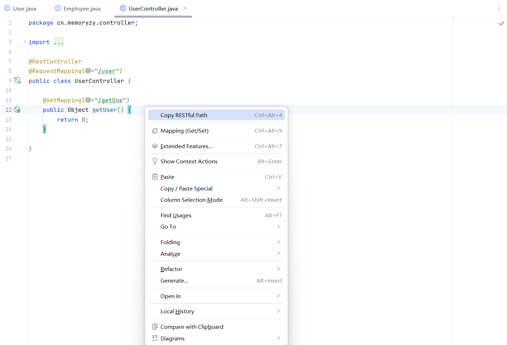This screenshot has width=507, height=345.
Task: Select Compare with Clipboard menu entry
Action: tap(192, 327)
